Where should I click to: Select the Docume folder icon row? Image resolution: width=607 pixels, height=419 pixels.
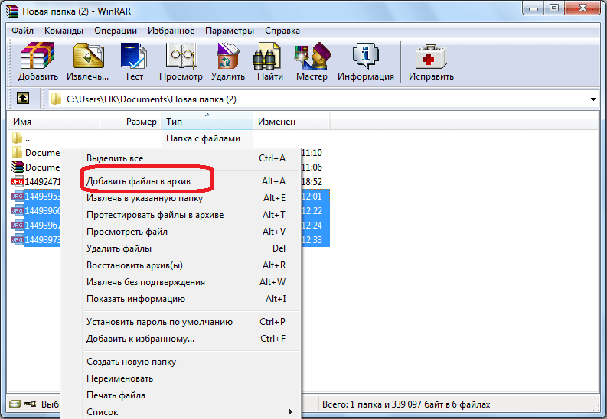click(x=17, y=152)
